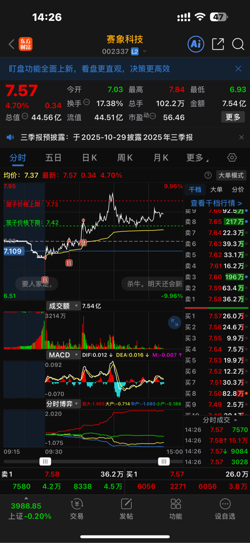This screenshot has height=543, width=250.
Task: Tap the right range slider handle
Action: coord(164,461)
